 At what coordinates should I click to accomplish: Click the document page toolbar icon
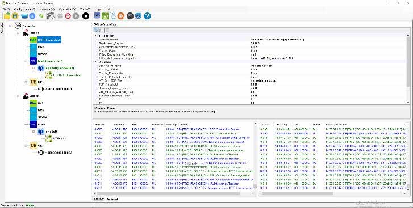click(113, 16)
